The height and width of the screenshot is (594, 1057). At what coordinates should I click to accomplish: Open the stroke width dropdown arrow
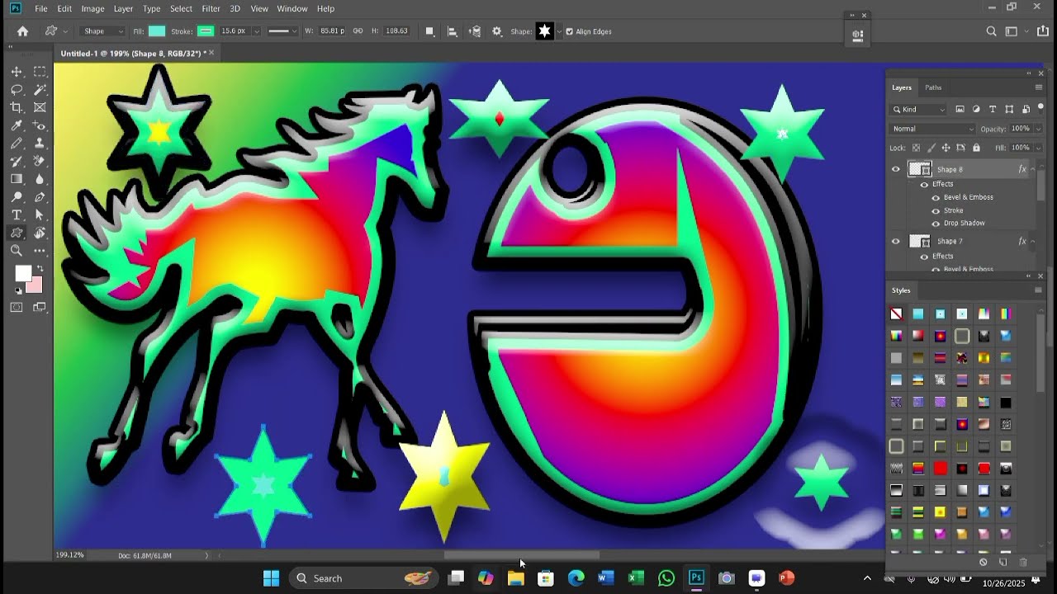click(256, 31)
